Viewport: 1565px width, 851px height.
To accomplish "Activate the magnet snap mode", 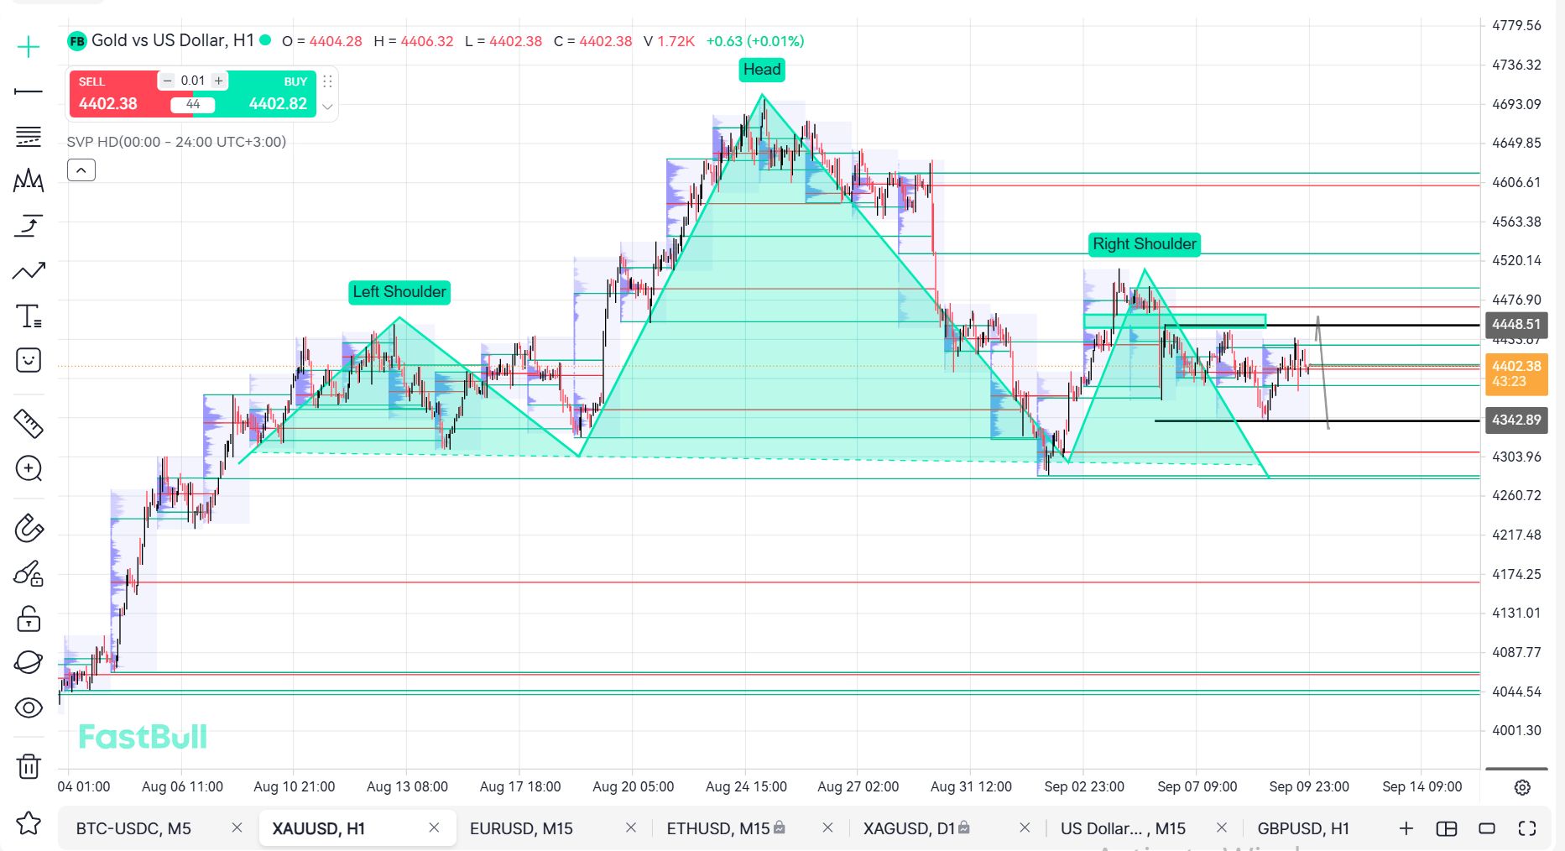I will (29, 529).
